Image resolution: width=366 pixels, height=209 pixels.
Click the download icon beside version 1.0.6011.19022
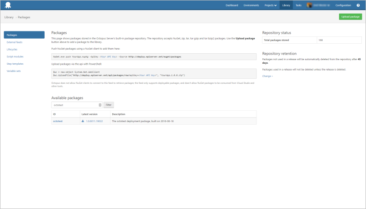click(83, 121)
